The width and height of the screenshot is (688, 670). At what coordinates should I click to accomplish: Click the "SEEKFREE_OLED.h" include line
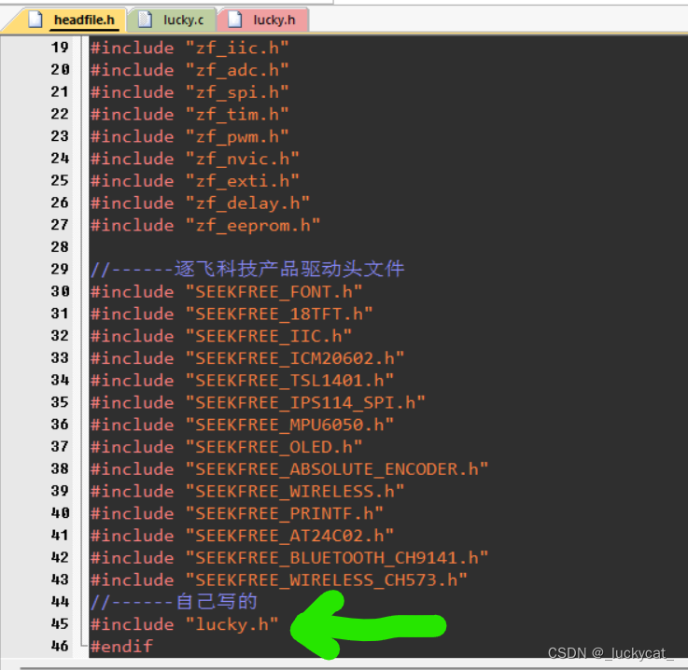coord(226,447)
